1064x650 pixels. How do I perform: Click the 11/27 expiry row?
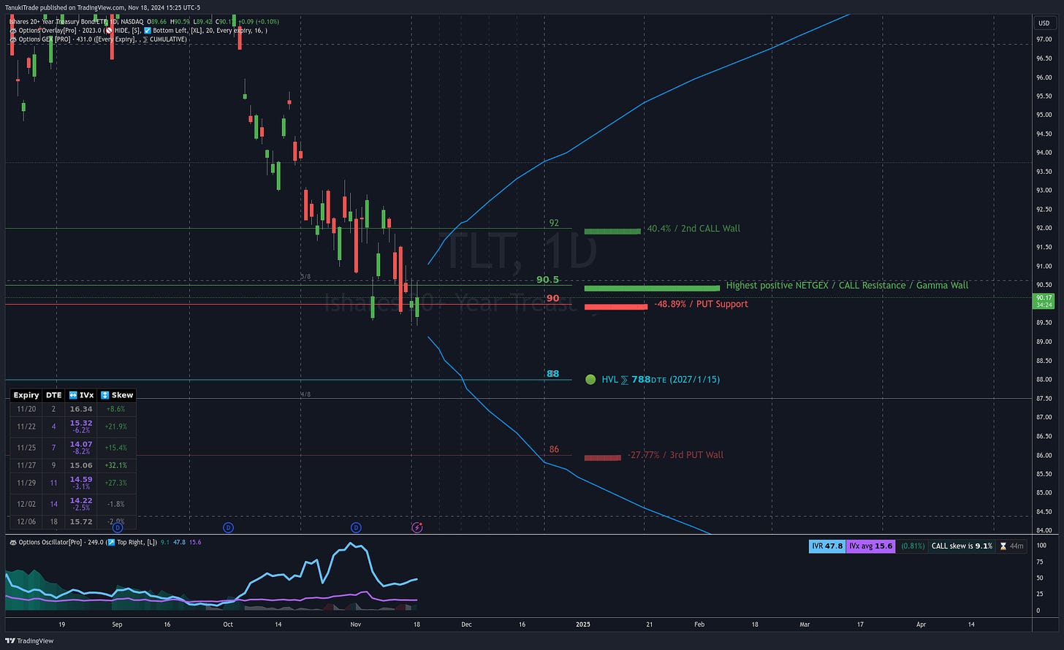72,465
